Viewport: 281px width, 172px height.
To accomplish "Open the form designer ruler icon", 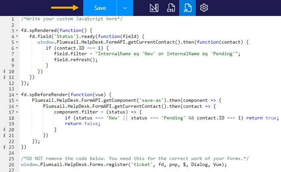I will click(x=154, y=8).
